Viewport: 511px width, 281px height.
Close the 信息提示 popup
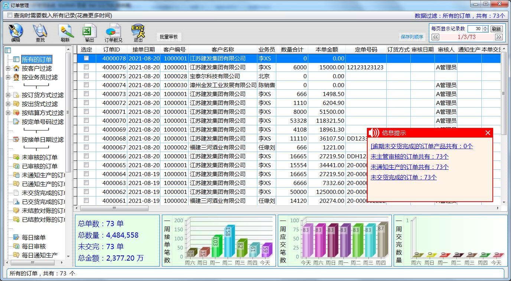click(x=488, y=133)
